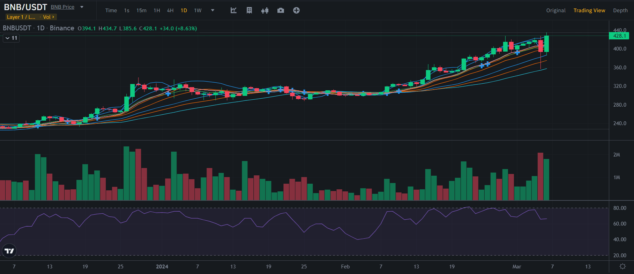Open the BNB Price link

[x=62, y=7]
